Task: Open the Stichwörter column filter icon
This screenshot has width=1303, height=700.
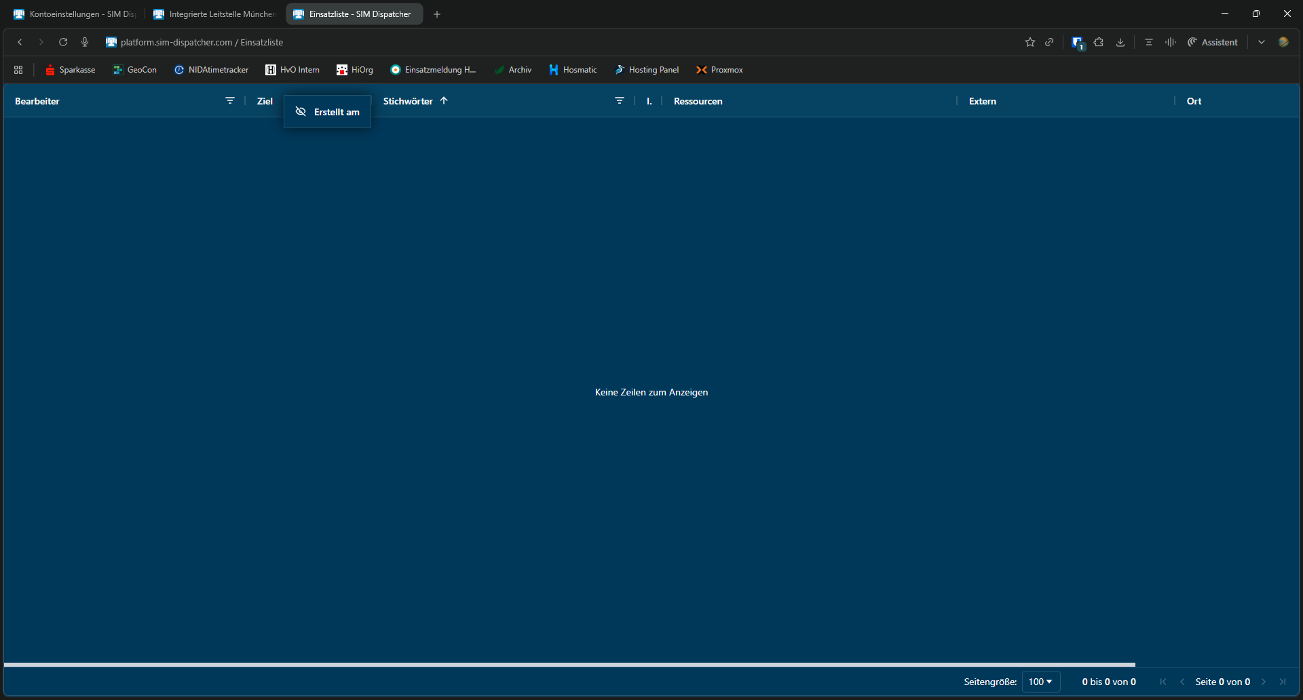Action: (x=619, y=100)
